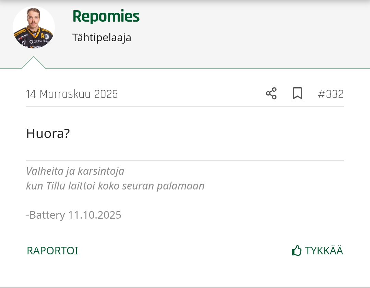Toggle sharing options for this message

pyautogui.click(x=271, y=93)
